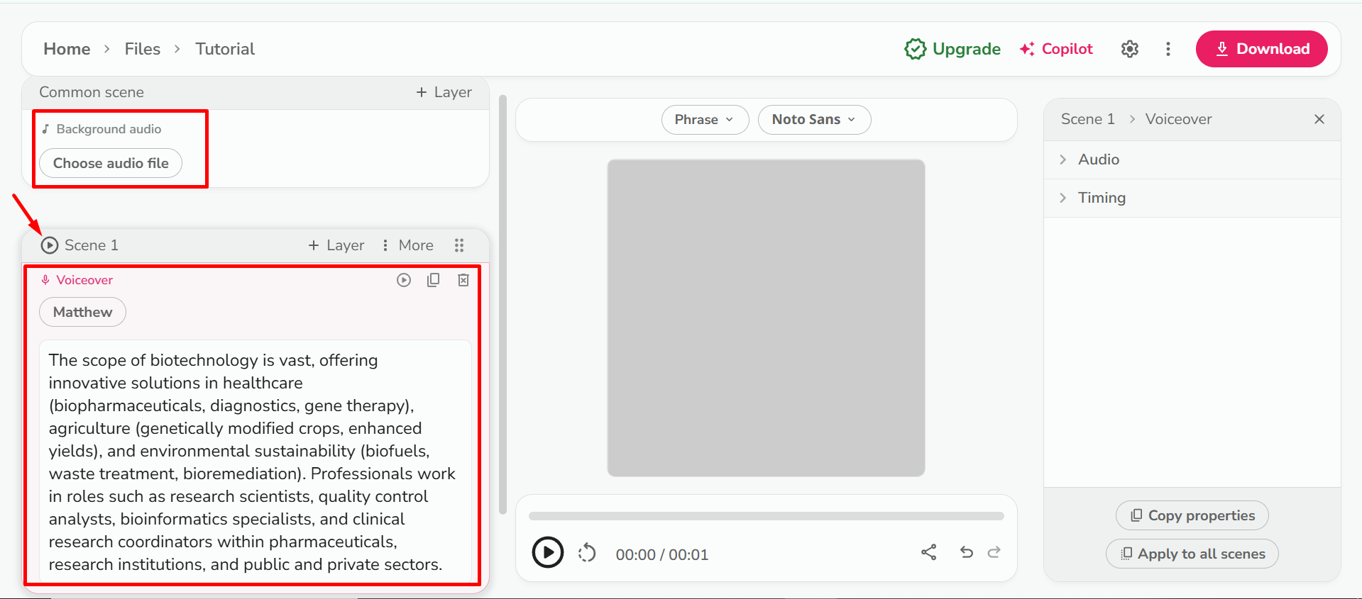Select Scene 1 in properties breadcrumb
Screen dimensions: 1362x599
(1088, 119)
